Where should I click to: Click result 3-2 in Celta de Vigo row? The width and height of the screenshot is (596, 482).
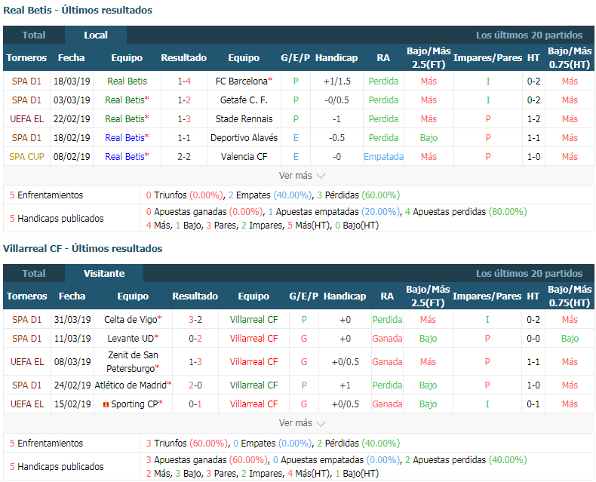pyautogui.click(x=195, y=320)
